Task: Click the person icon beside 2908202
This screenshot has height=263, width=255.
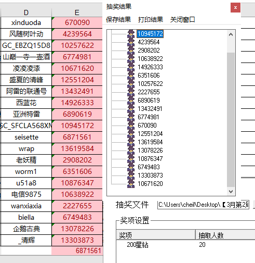Action: [131, 51]
